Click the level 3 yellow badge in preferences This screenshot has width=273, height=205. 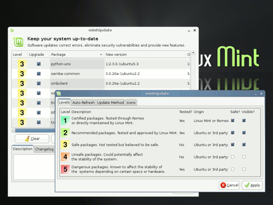click(x=65, y=145)
